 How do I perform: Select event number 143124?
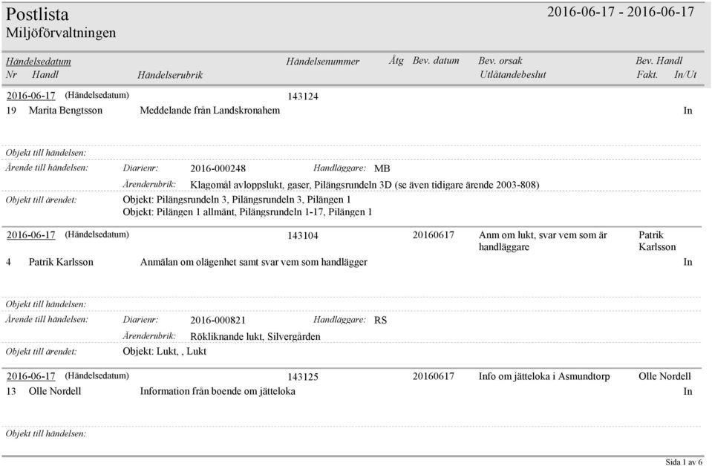(303, 96)
